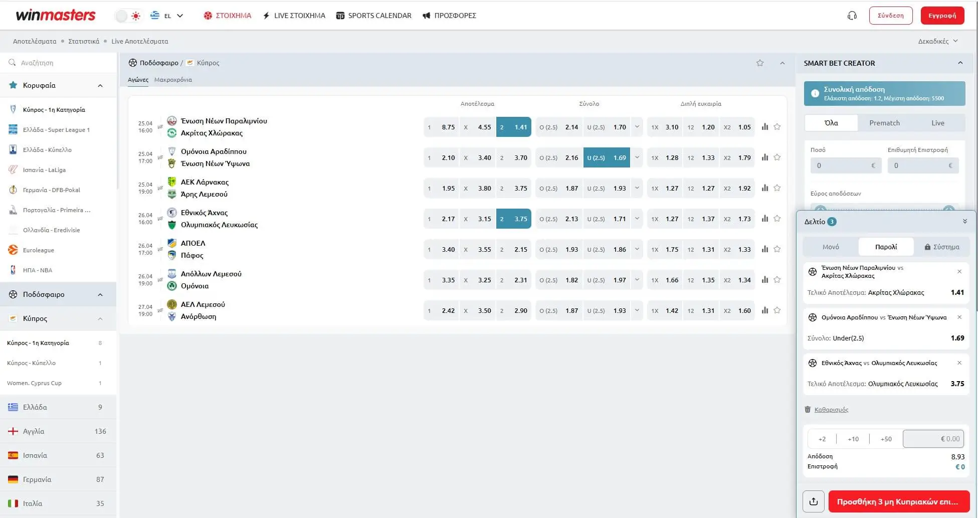Open statistics for Απόλλων Λεμεσού match
This screenshot has width=978, height=518.
click(765, 280)
